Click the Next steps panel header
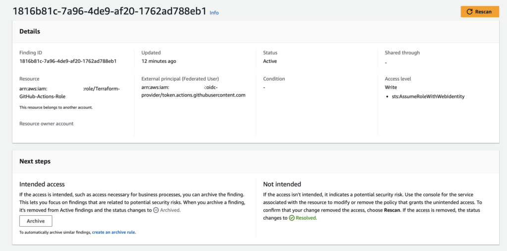The image size is (507, 251). coord(35,161)
